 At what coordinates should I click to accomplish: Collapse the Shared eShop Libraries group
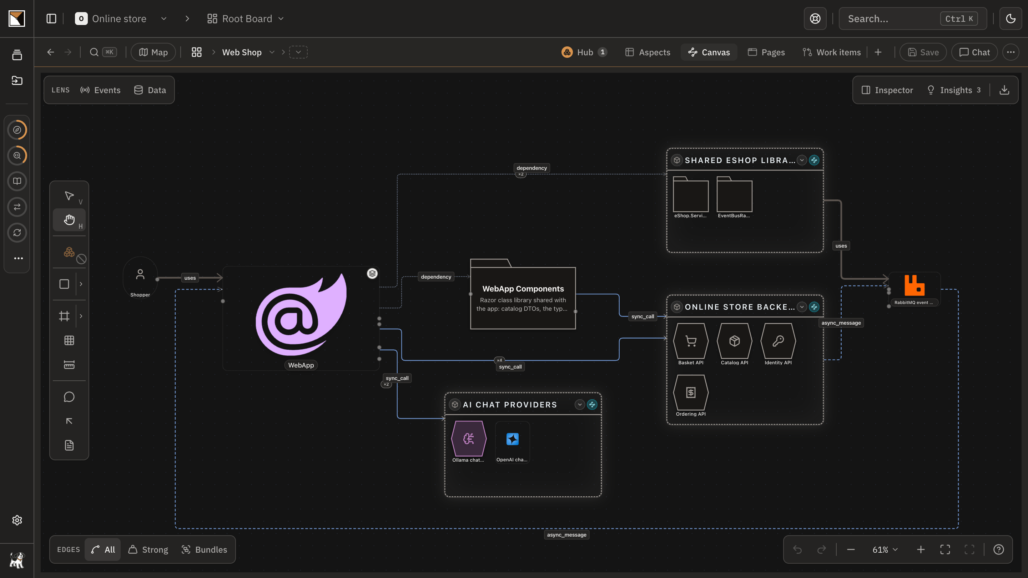[802, 160]
